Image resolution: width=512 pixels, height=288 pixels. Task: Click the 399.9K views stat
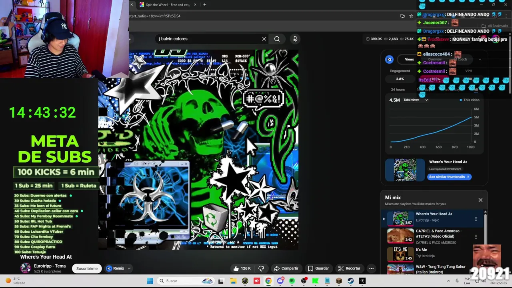(x=374, y=39)
